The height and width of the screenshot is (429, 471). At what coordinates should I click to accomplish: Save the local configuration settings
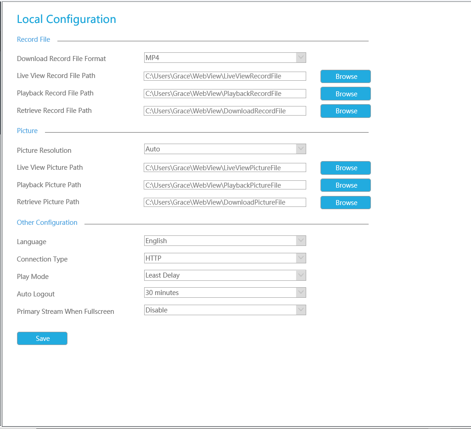42,338
